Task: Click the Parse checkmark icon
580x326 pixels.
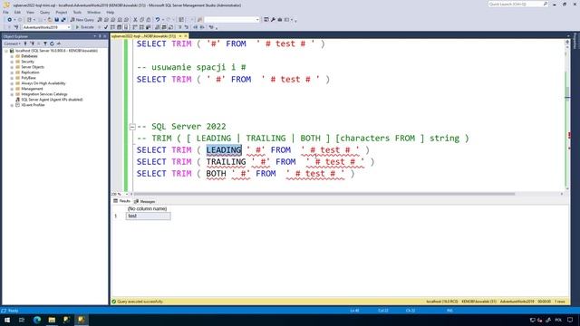Action: (x=106, y=27)
